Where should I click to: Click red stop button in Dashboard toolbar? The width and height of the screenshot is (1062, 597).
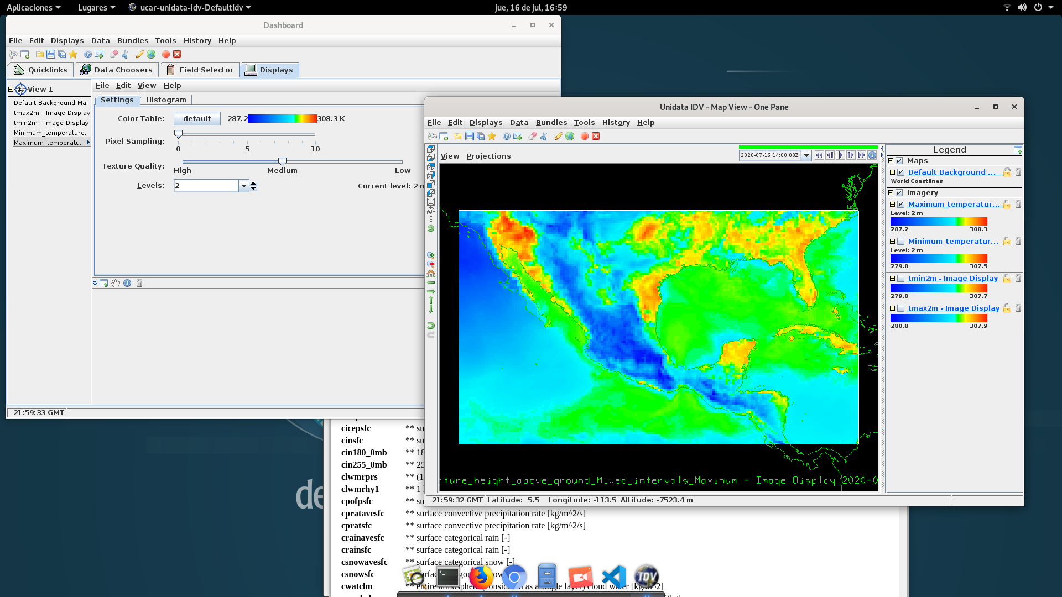[165, 54]
